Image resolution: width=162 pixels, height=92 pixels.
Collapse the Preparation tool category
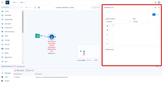click(20, 28)
